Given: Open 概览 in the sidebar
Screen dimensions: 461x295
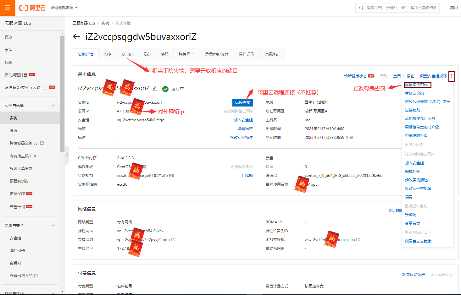Looking at the screenshot, I should coord(8,37).
